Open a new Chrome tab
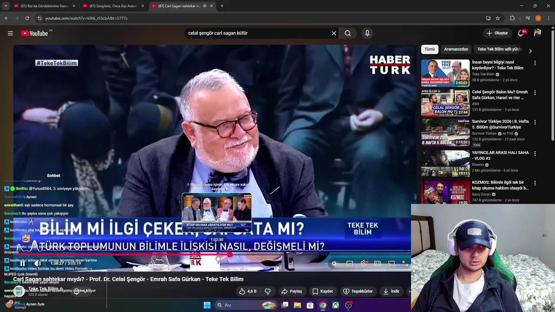The width and height of the screenshot is (555, 312). tap(222, 6)
